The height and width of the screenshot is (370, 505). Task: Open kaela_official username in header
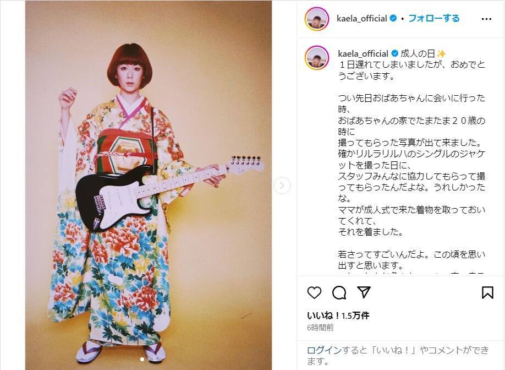[x=361, y=19]
